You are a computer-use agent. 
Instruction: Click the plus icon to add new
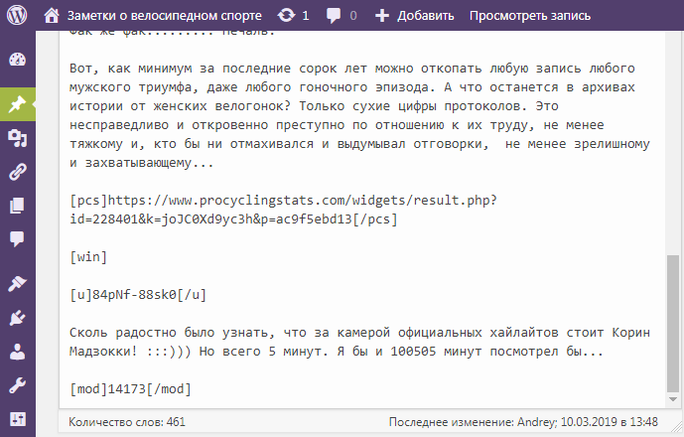click(381, 16)
